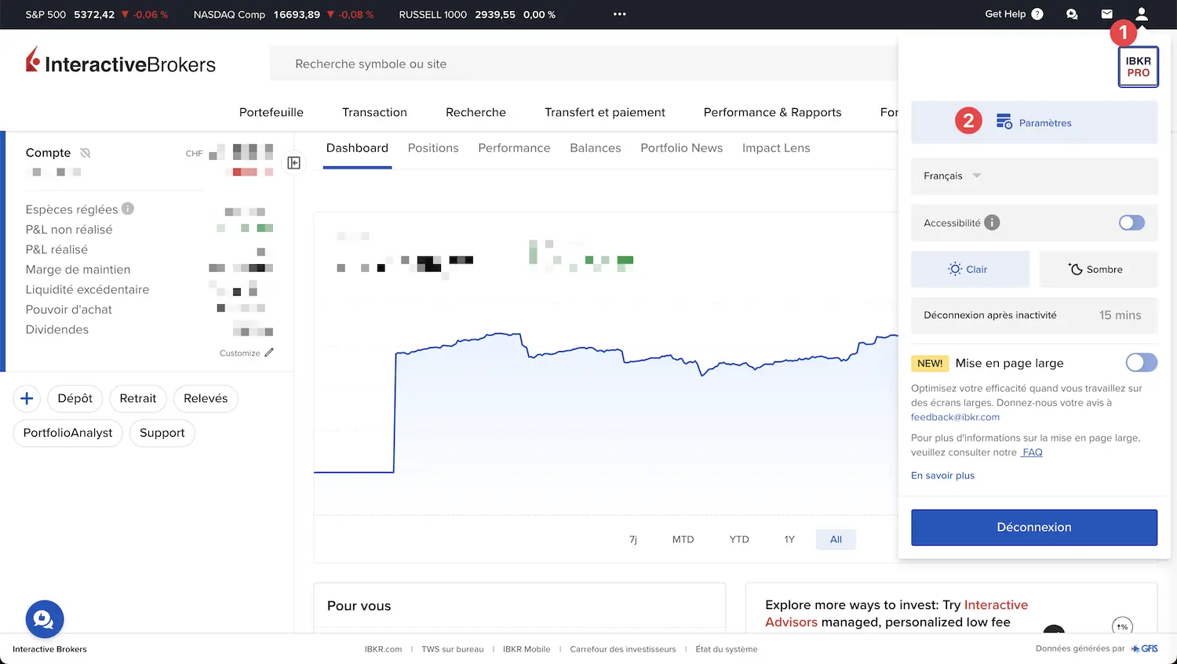Click the InteractiveBrokers logo
This screenshot has width=1177, height=664.
121,61
